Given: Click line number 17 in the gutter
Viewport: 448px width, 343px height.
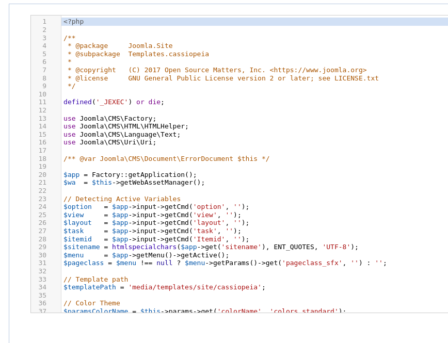Looking at the screenshot, I should pos(42,151).
